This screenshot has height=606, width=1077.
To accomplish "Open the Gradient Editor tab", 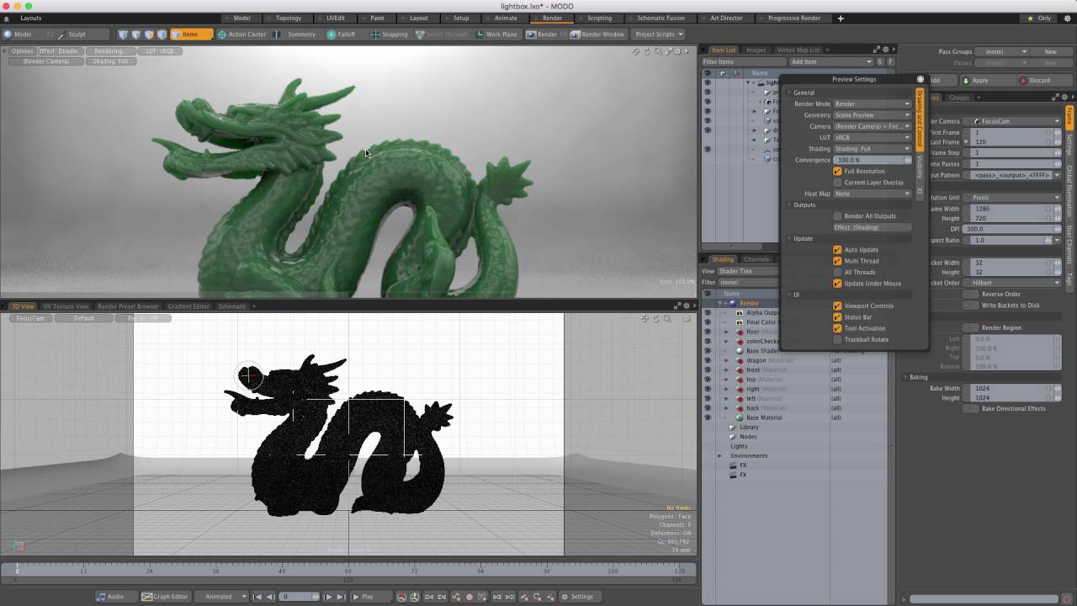I will [x=188, y=306].
